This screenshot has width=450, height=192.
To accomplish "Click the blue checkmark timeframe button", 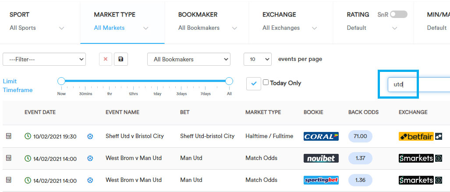I will point(254,84).
